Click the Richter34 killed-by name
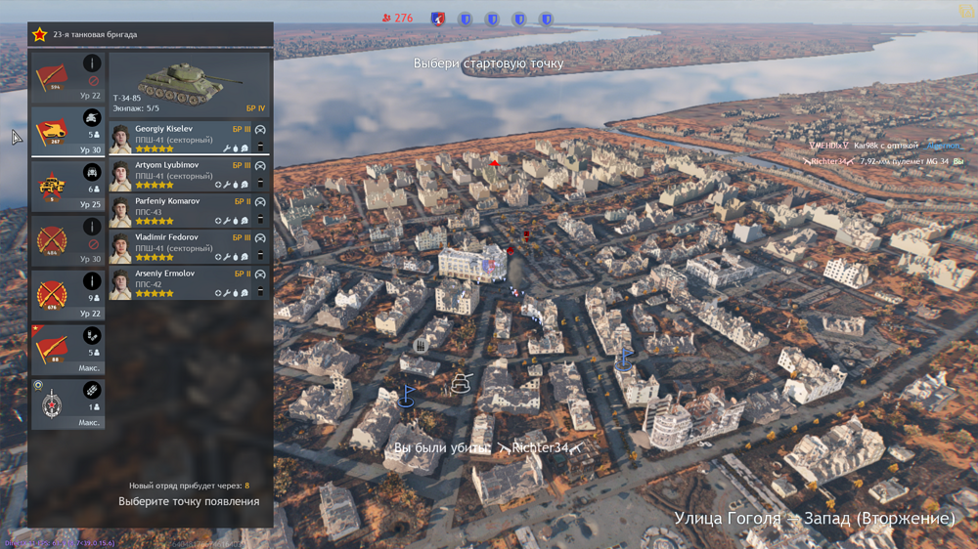 coord(540,447)
